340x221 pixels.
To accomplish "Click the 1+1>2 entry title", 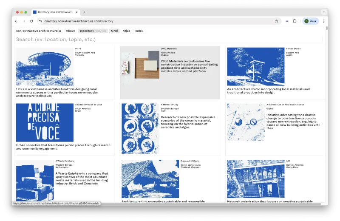I will click(x=78, y=49).
